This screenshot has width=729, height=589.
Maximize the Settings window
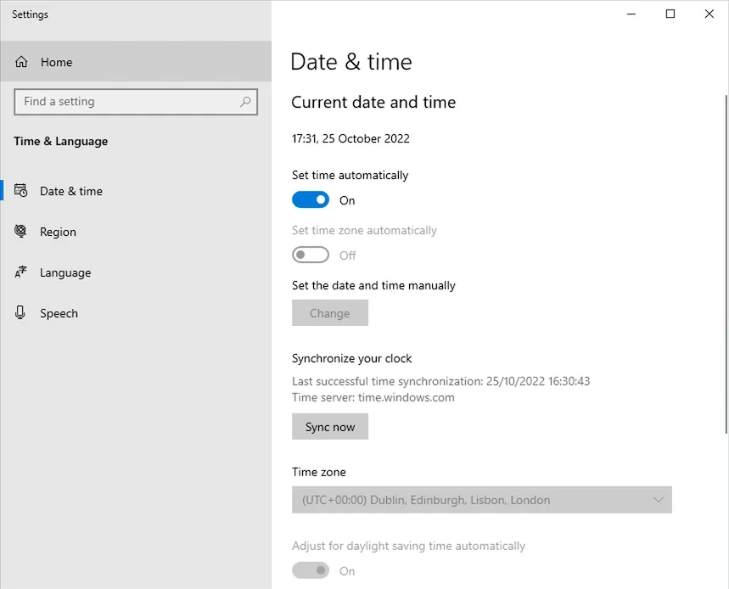click(670, 14)
